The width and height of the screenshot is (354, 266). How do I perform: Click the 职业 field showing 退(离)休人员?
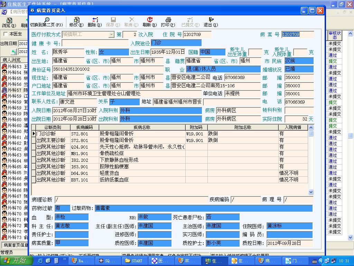[223, 69]
